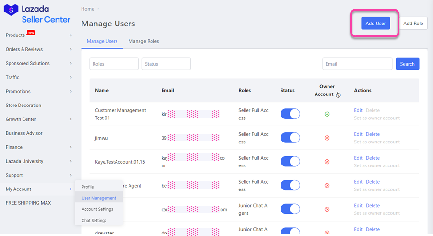Click the red 'new' badge beside Products

coord(31,33)
